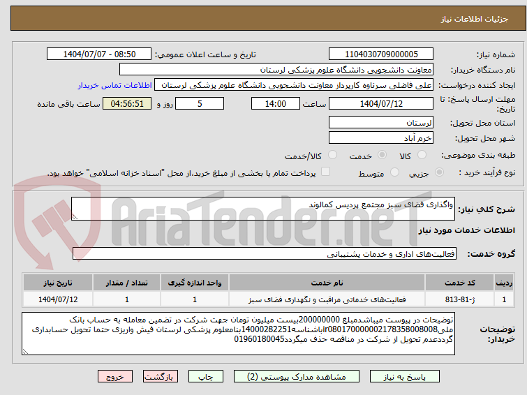Click the نام خدمت column header
This screenshot has height=395, width=527.
(327, 283)
